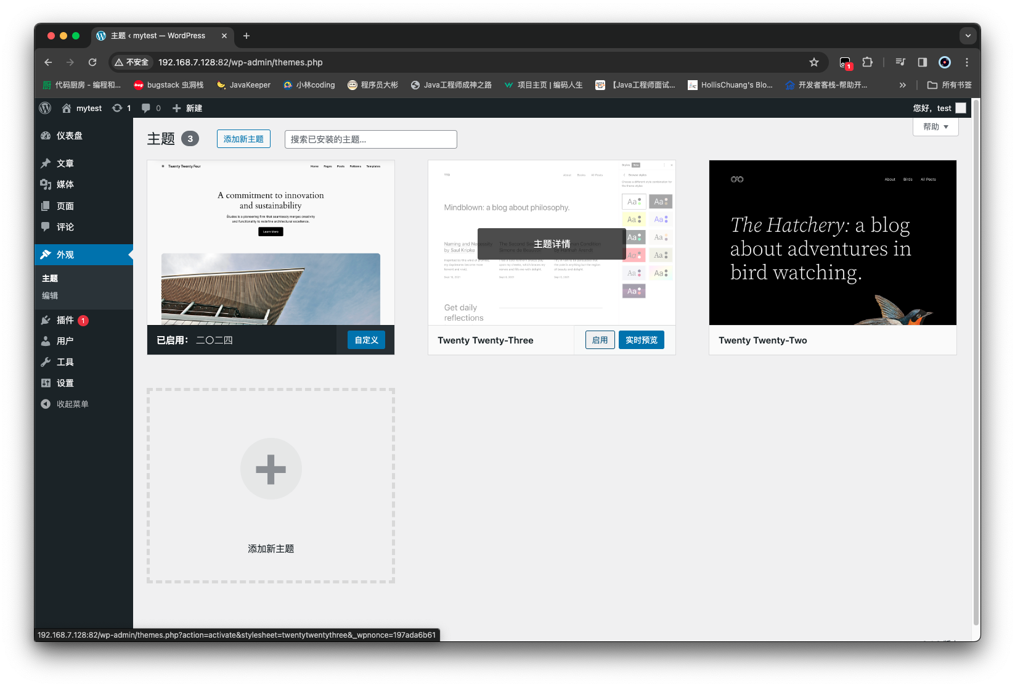Open the updates icon in admin bar
This screenshot has height=687, width=1015.
121,108
